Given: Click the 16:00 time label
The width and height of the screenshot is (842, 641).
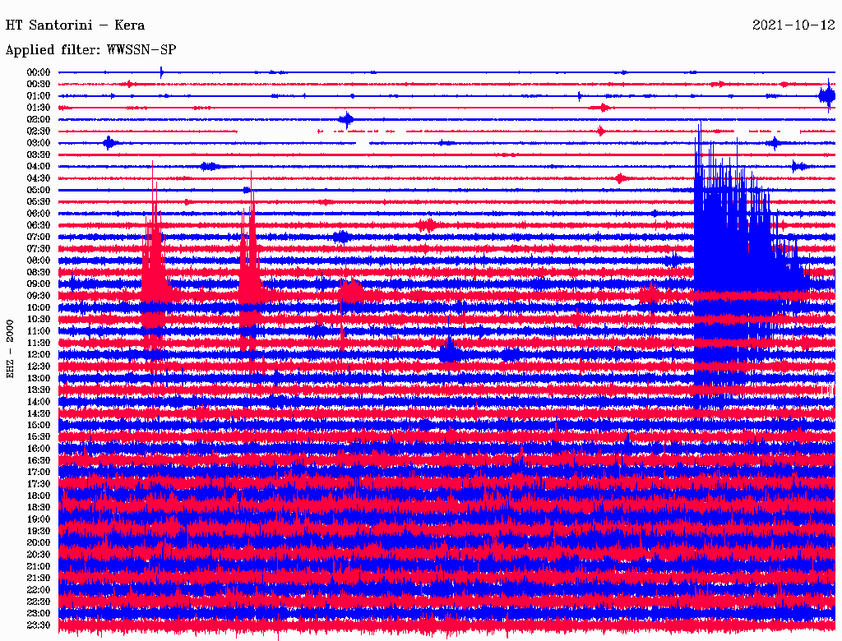Looking at the screenshot, I should tap(39, 449).
